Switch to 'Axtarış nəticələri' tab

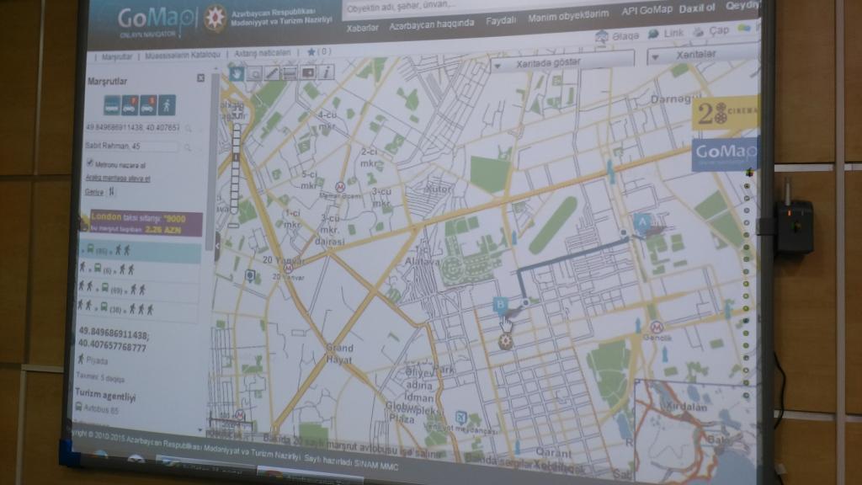(263, 53)
